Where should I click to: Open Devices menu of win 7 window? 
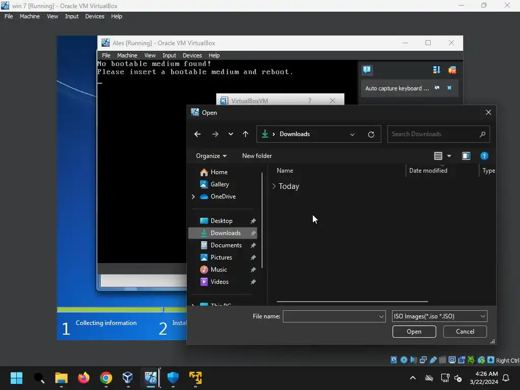(x=94, y=16)
